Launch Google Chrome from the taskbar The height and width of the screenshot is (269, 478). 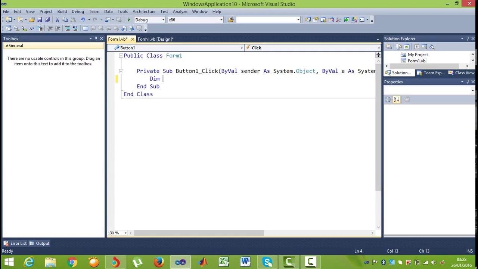click(72, 262)
